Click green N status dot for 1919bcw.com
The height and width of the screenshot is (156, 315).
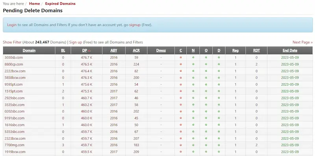point(193,152)
